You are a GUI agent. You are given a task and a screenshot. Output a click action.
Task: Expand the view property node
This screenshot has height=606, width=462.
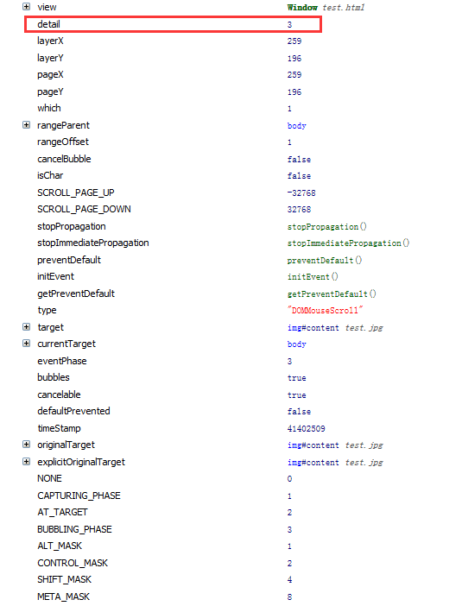tap(26, 7)
